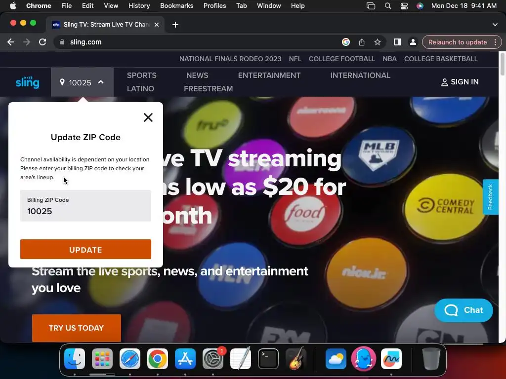Open the NEWS navigation link
Screen dimensions: 506x379
pos(197,76)
